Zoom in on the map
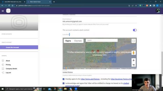 tap(133, 60)
